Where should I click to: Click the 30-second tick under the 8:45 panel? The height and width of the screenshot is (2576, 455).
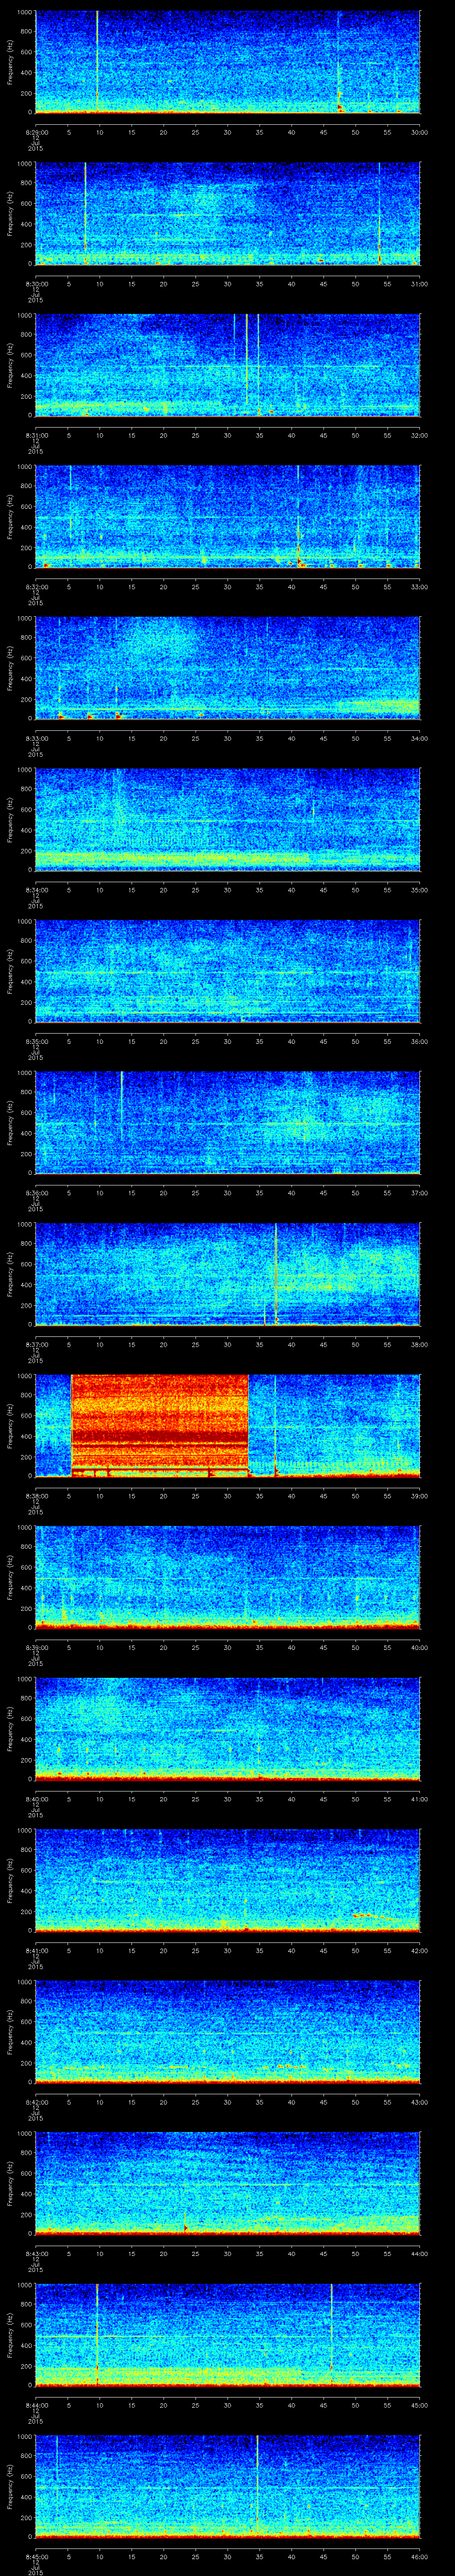tap(227, 2557)
